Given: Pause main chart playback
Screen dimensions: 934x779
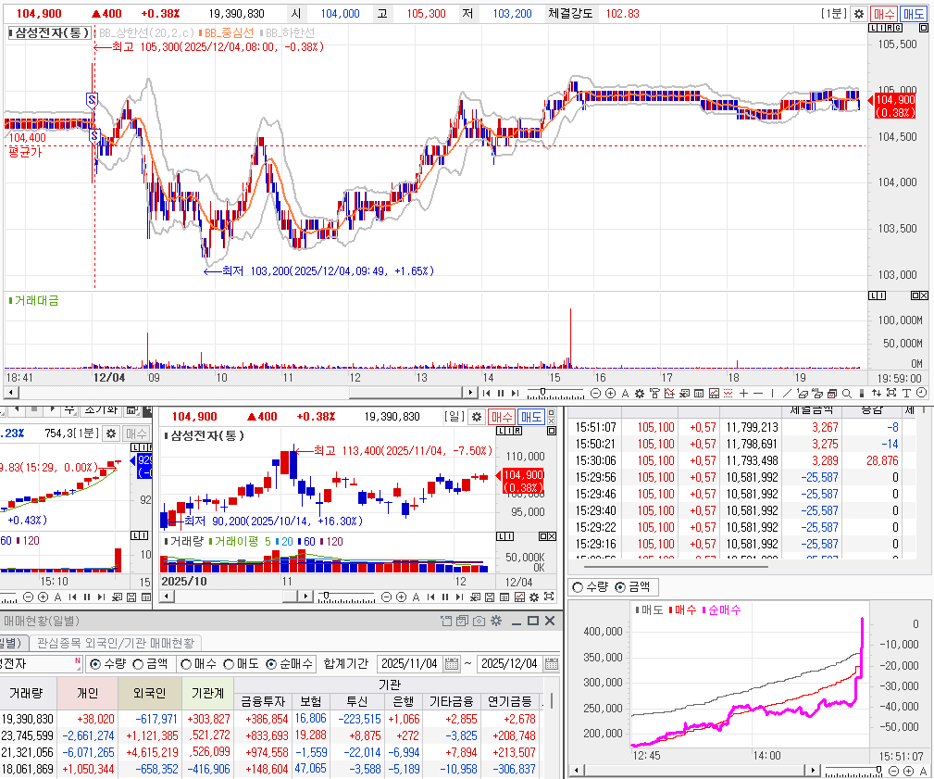Looking at the screenshot, I should [501, 393].
